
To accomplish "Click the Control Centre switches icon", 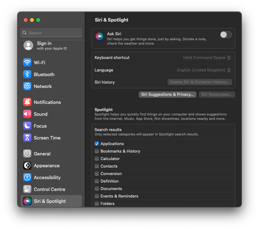I will coord(27,189).
